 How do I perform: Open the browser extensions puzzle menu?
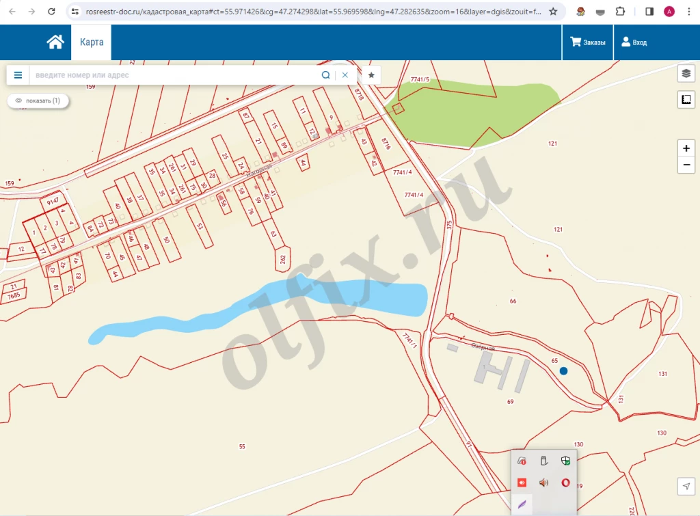[x=620, y=12]
